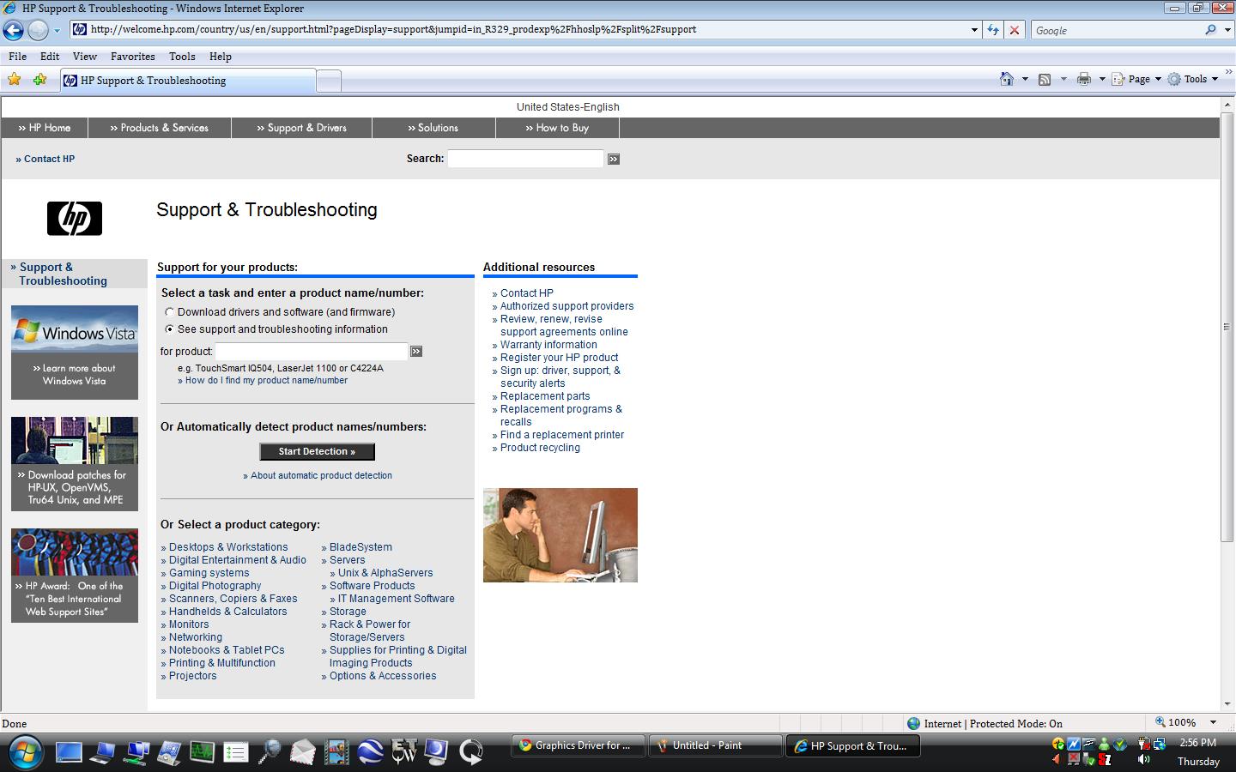Open the feeds dropdown arrow
This screenshot has height=772, width=1236.
click(1063, 79)
